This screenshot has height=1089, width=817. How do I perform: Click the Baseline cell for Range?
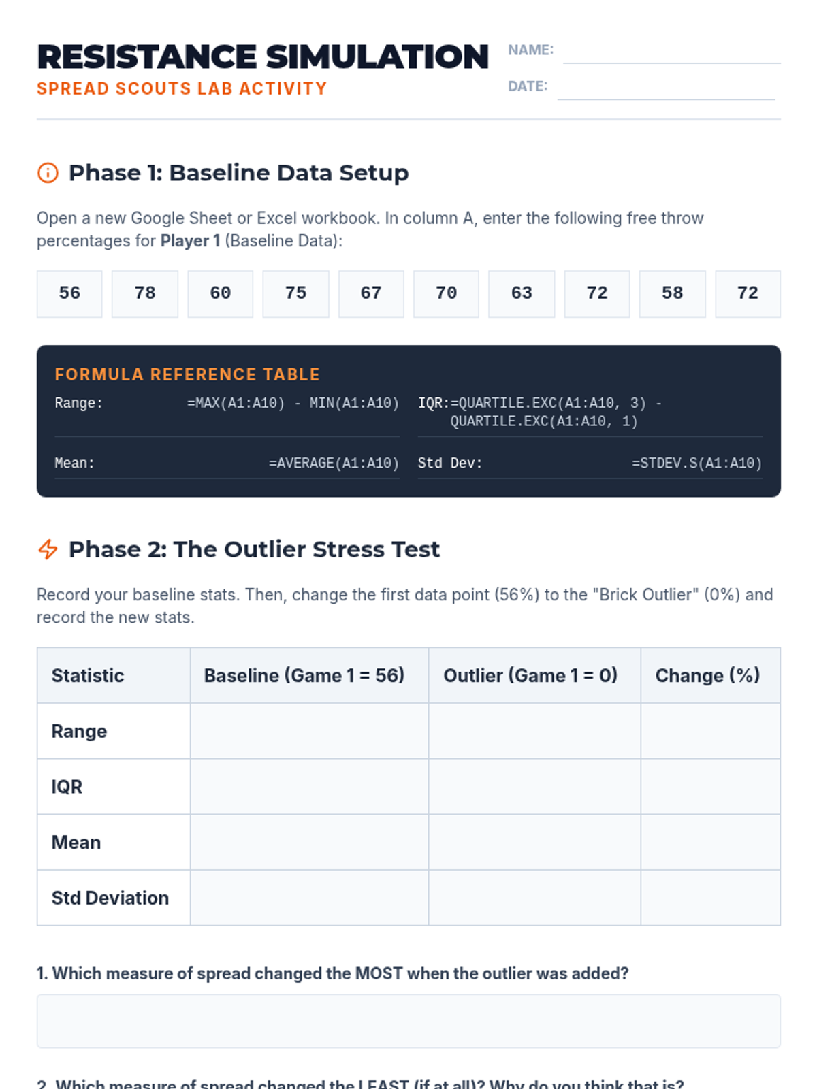[x=309, y=731]
